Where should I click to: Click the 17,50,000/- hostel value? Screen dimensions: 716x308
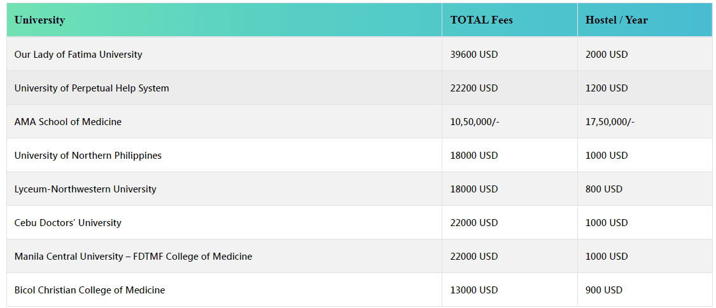tap(610, 122)
